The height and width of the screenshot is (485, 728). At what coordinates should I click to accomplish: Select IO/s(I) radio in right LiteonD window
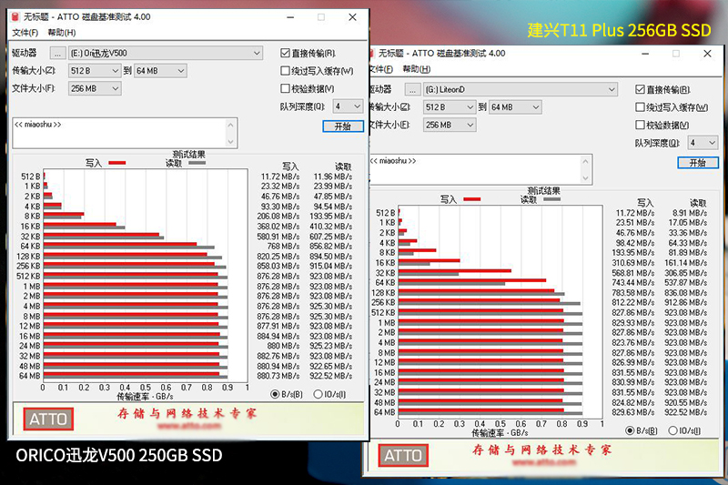[672, 430]
